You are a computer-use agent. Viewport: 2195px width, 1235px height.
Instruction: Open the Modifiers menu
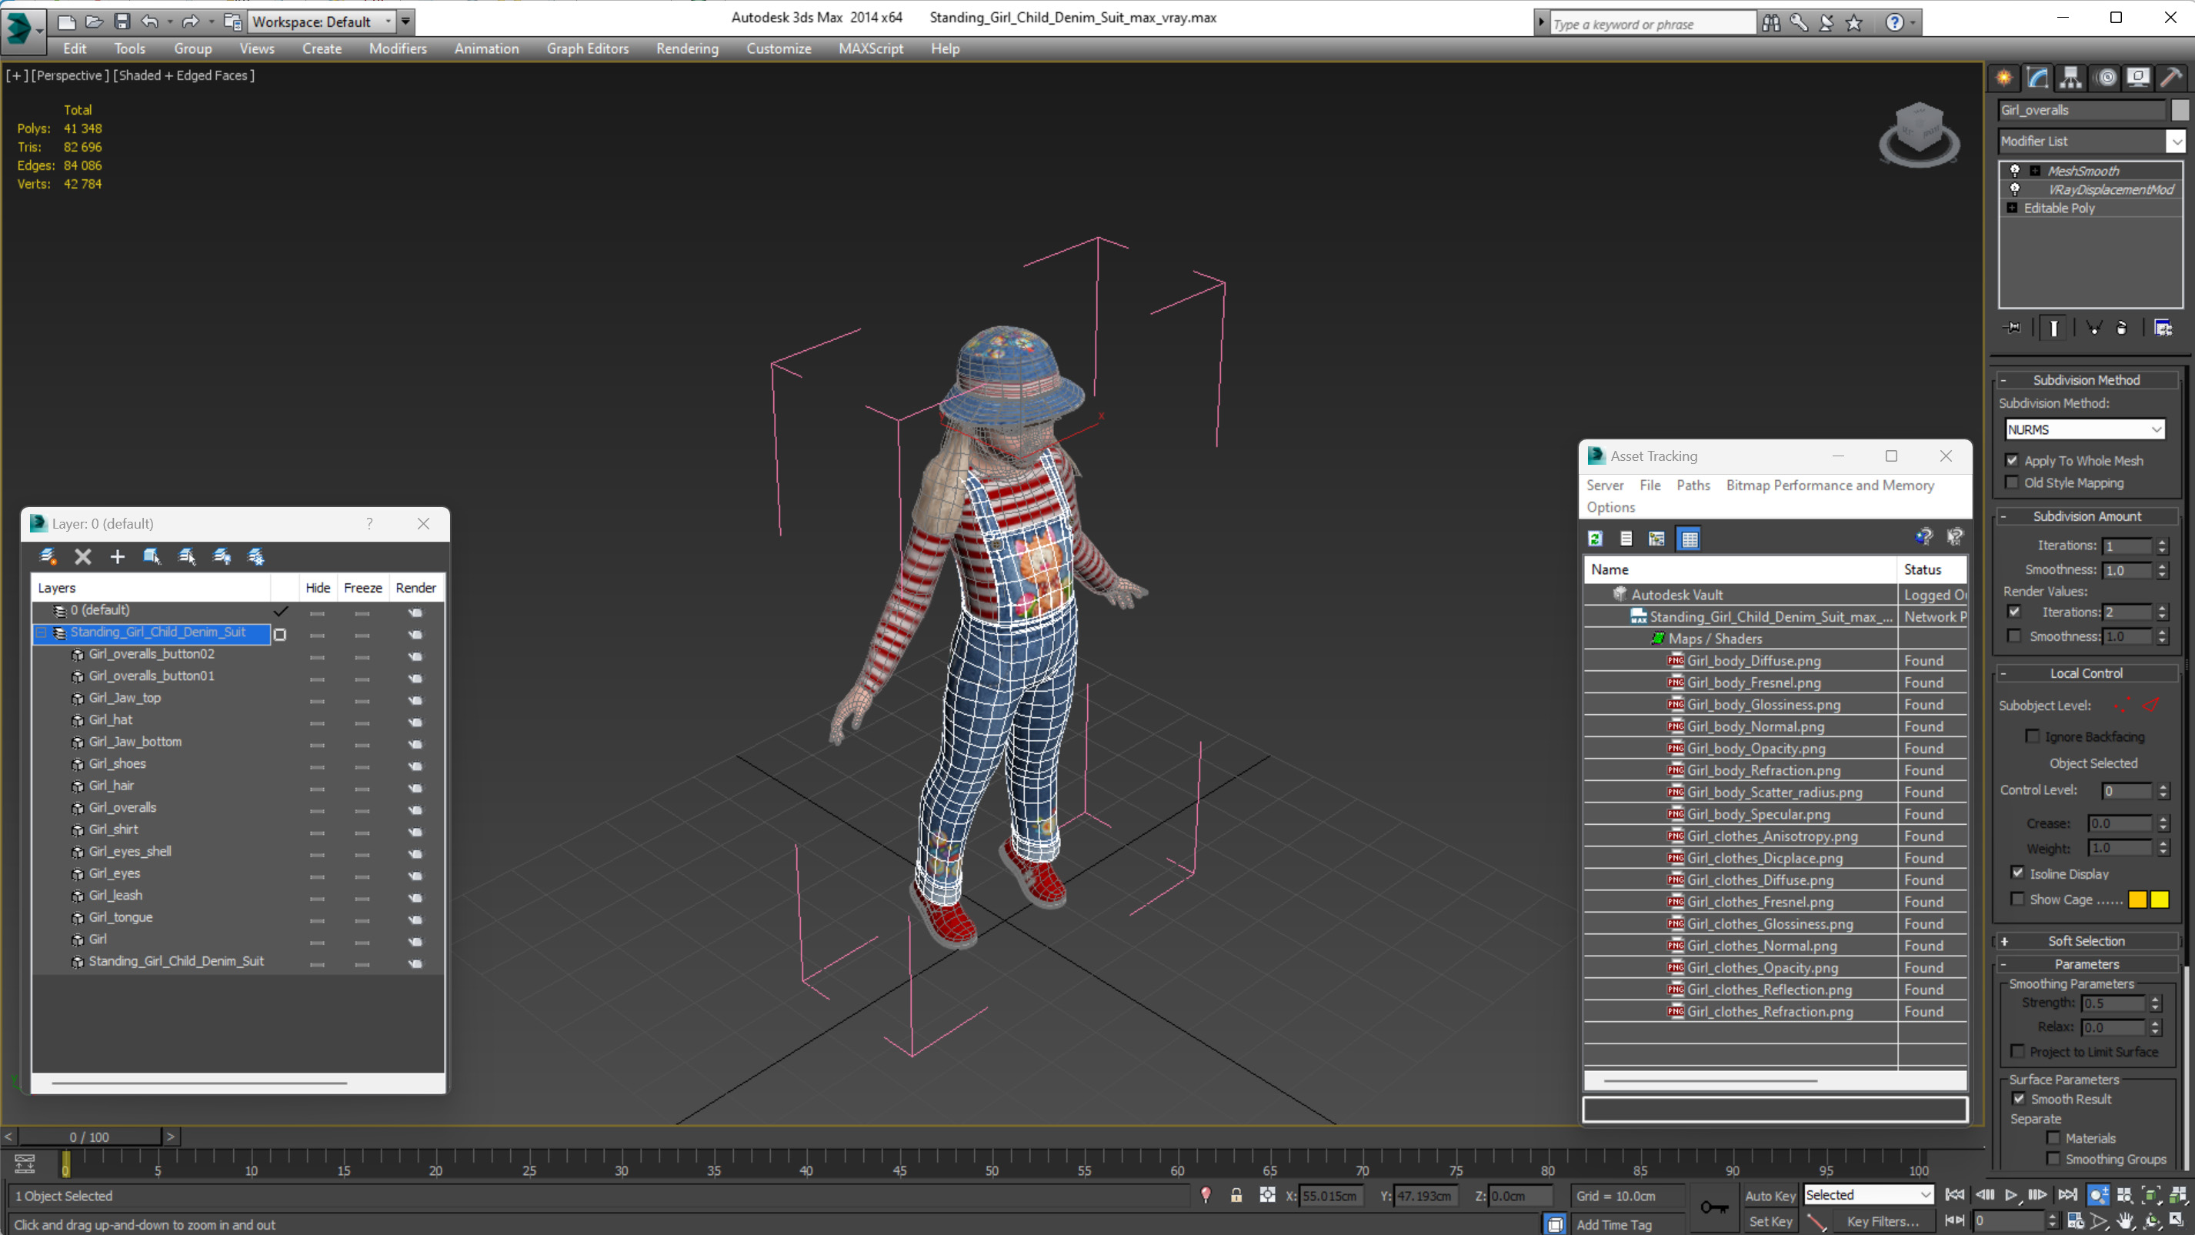pyautogui.click(x=398, y=48)
